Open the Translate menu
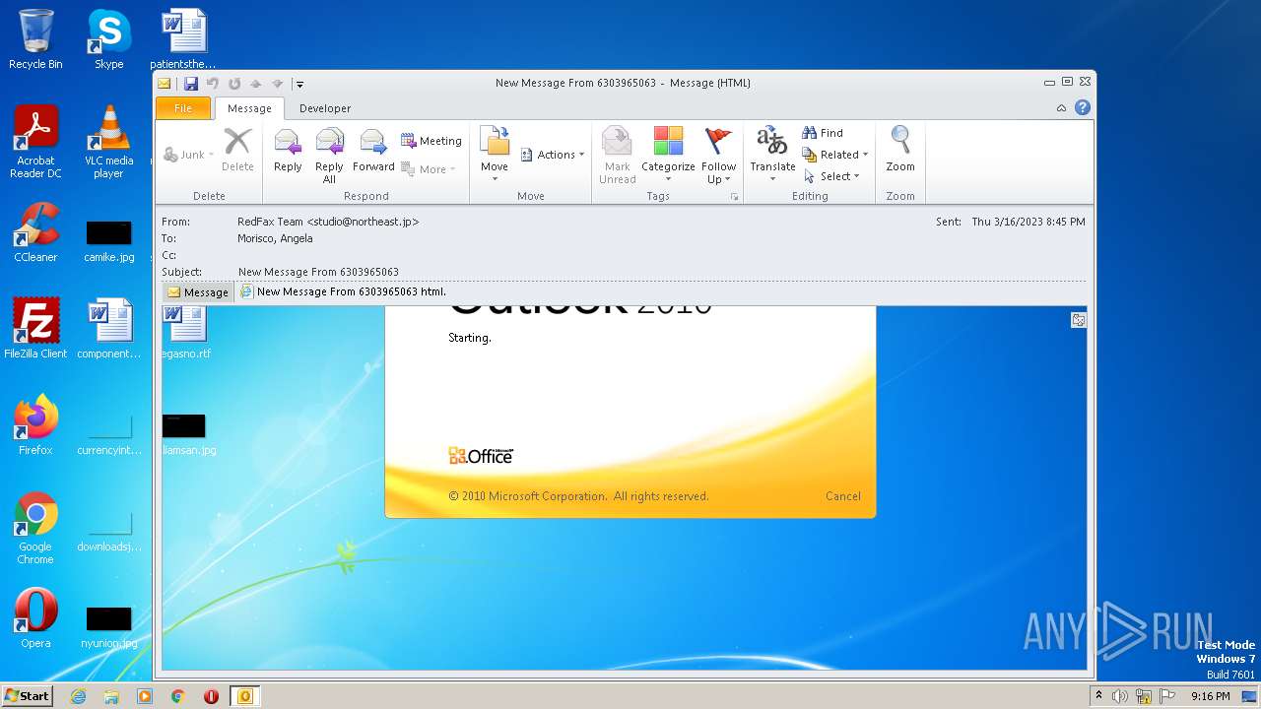Screen dimensions: 1261x709 tap(772, 152)
